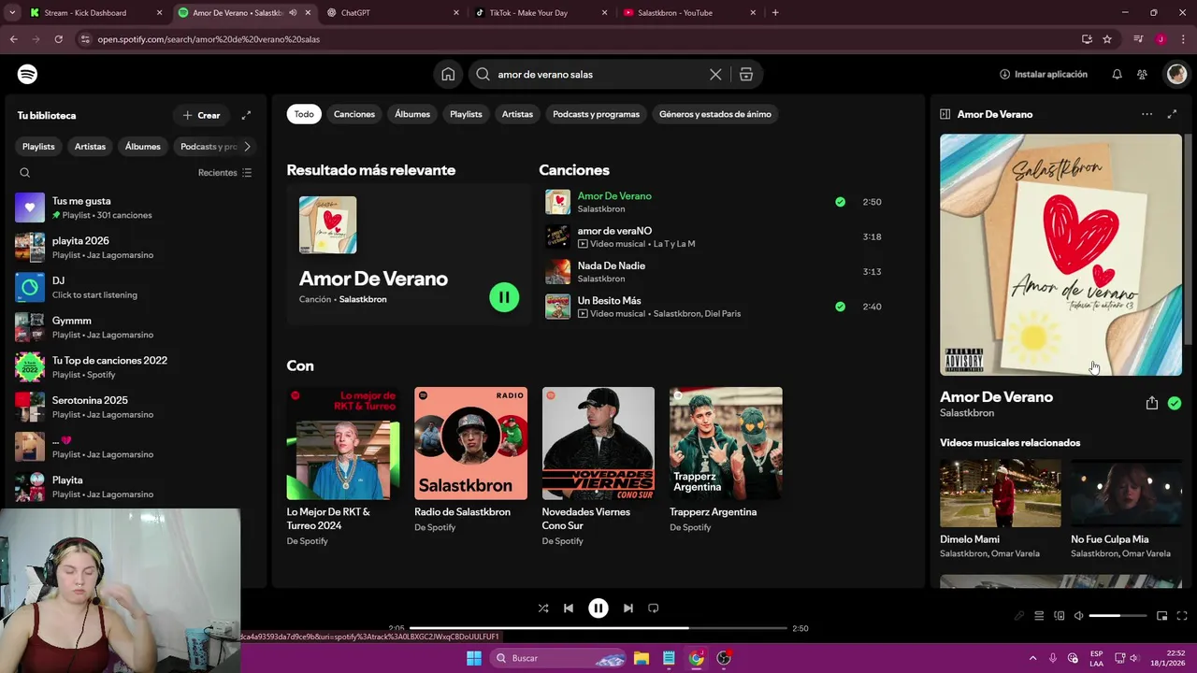1197x673 pixels.
Task: Open Chrome from the taskbar
Action: tap(697, 658)
